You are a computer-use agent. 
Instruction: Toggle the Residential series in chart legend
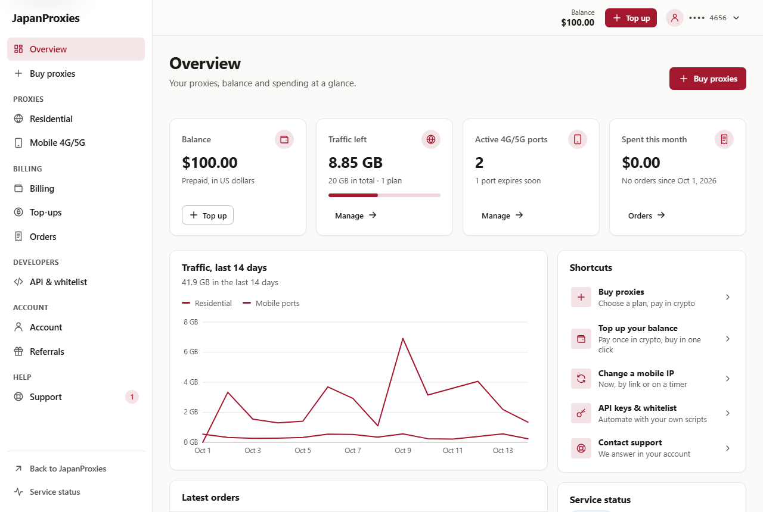click(x=207, y=303)
